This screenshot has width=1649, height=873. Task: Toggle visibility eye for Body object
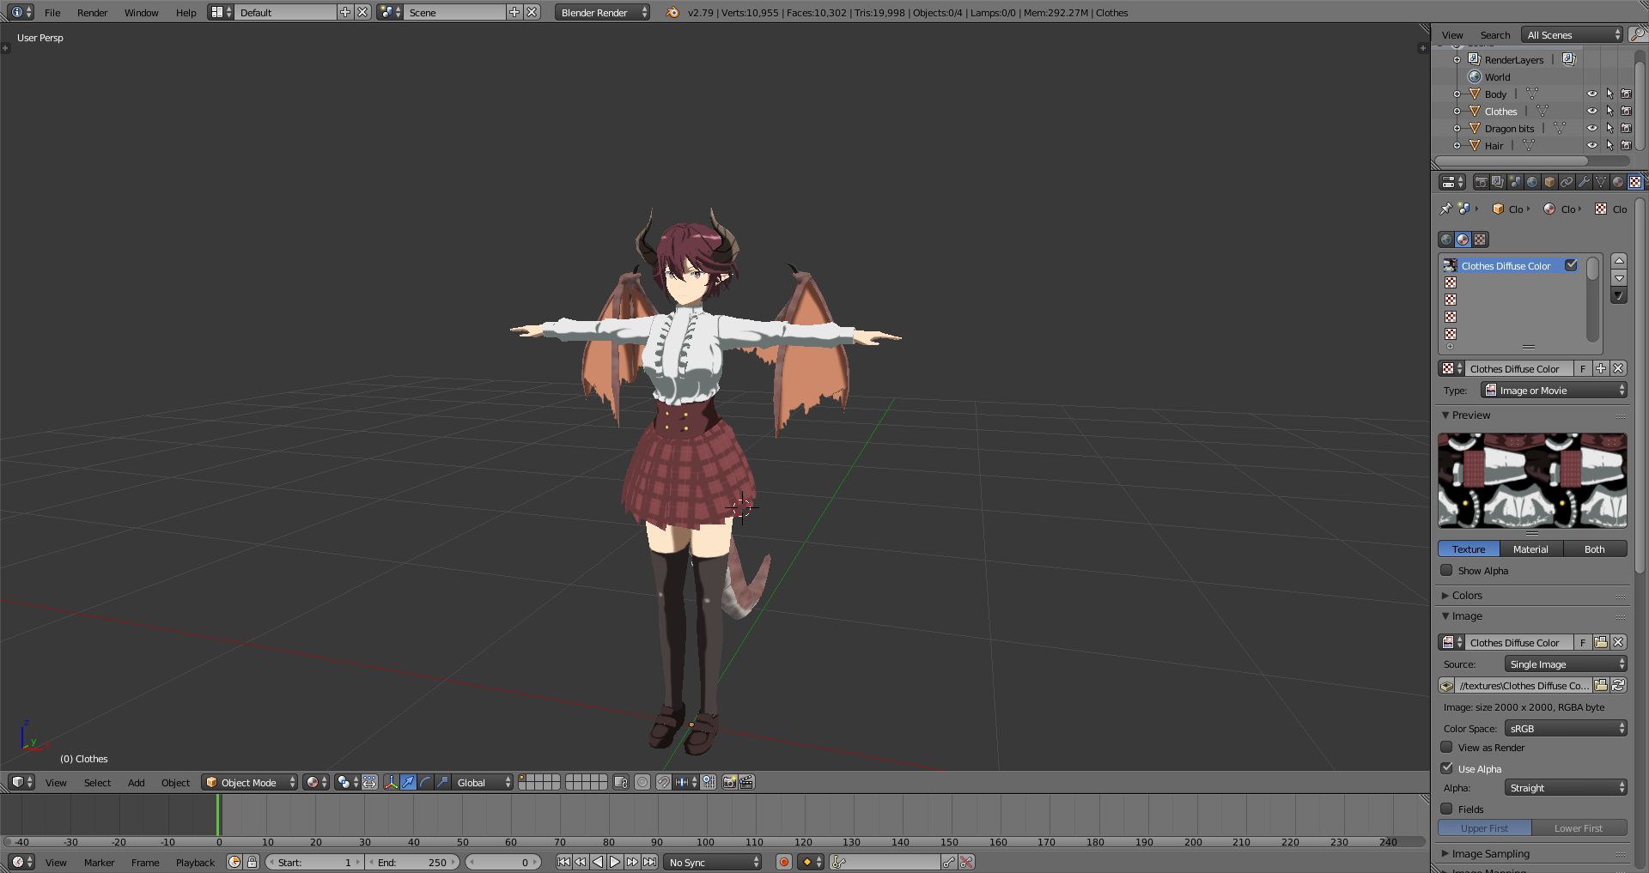[1591, 94]
